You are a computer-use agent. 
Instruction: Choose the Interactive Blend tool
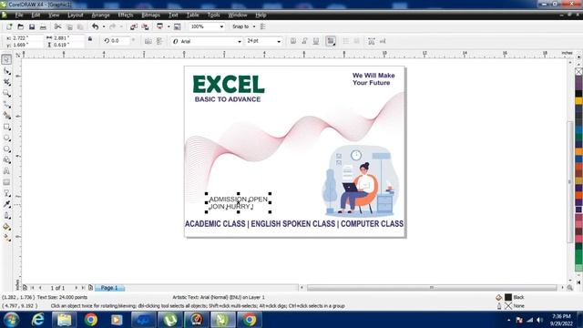pyautogui.click(x=6, y=193)
